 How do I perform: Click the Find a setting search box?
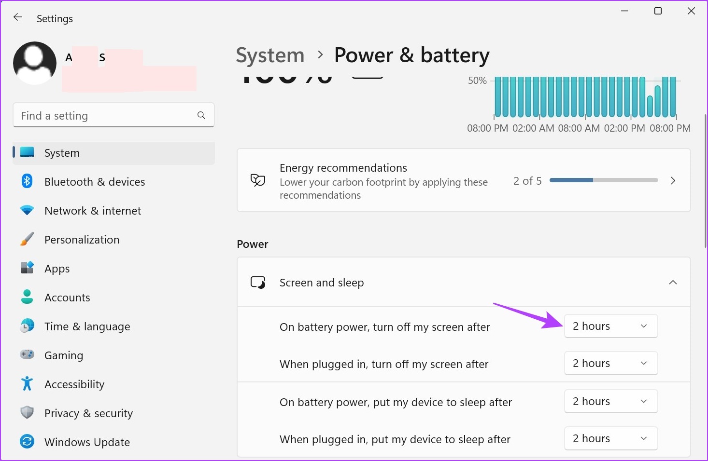pyautogui.click(x=113, y=115)
